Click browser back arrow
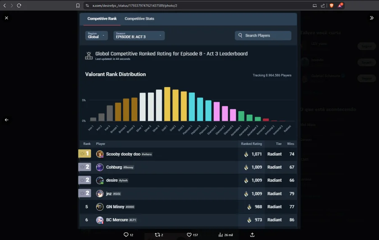Viewport: 379px width, 240px height. tap(5, 5)
